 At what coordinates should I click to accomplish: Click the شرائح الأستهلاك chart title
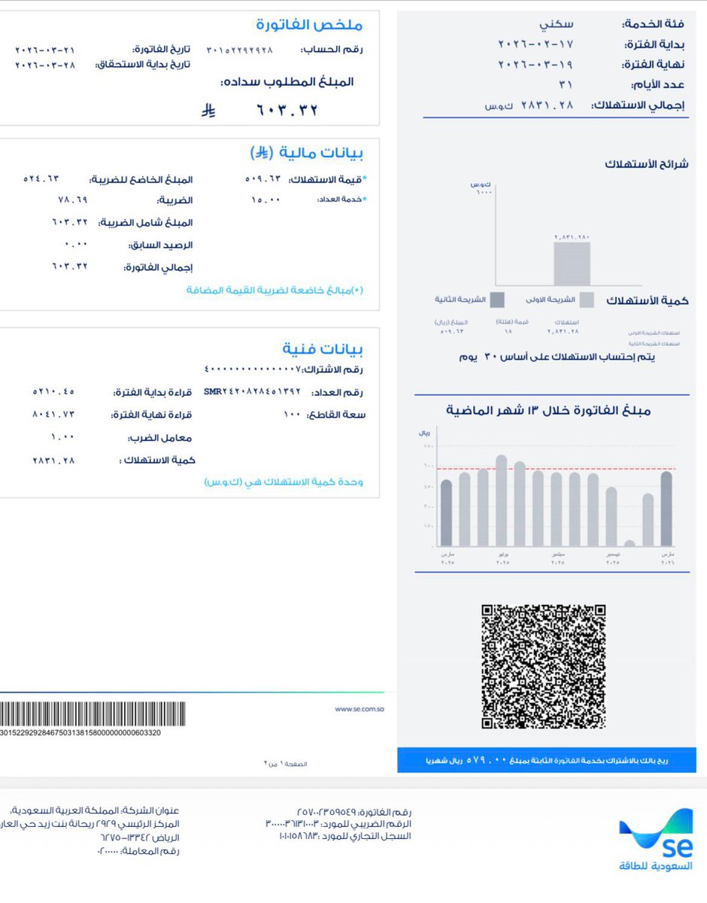646,163
